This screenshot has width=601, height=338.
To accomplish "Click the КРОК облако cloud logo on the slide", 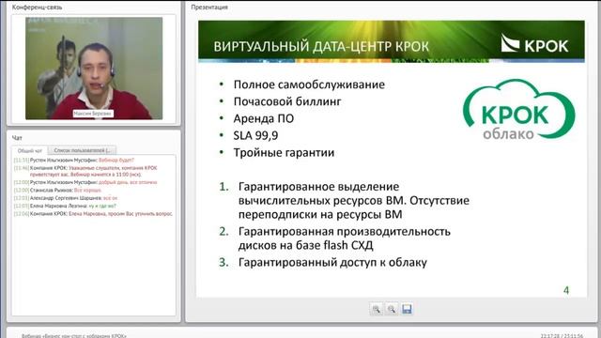I will (519, 110).
